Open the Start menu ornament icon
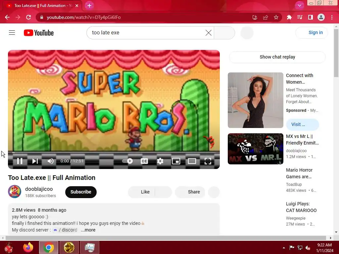The height and width of the screenshot is (254, 339). pyautogui.click(x=9, y=247)
